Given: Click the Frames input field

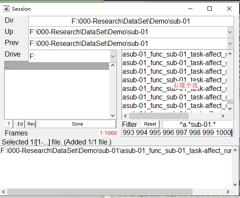Looking at the screenshot, I should pos(178,133).
